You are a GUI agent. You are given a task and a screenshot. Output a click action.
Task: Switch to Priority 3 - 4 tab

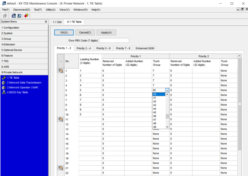[x=84, y=48]
